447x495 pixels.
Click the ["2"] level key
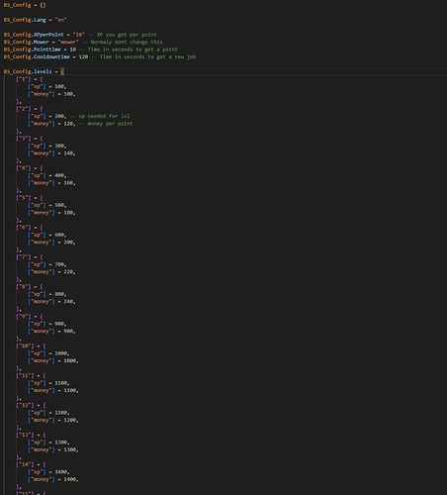coord(24,109)
